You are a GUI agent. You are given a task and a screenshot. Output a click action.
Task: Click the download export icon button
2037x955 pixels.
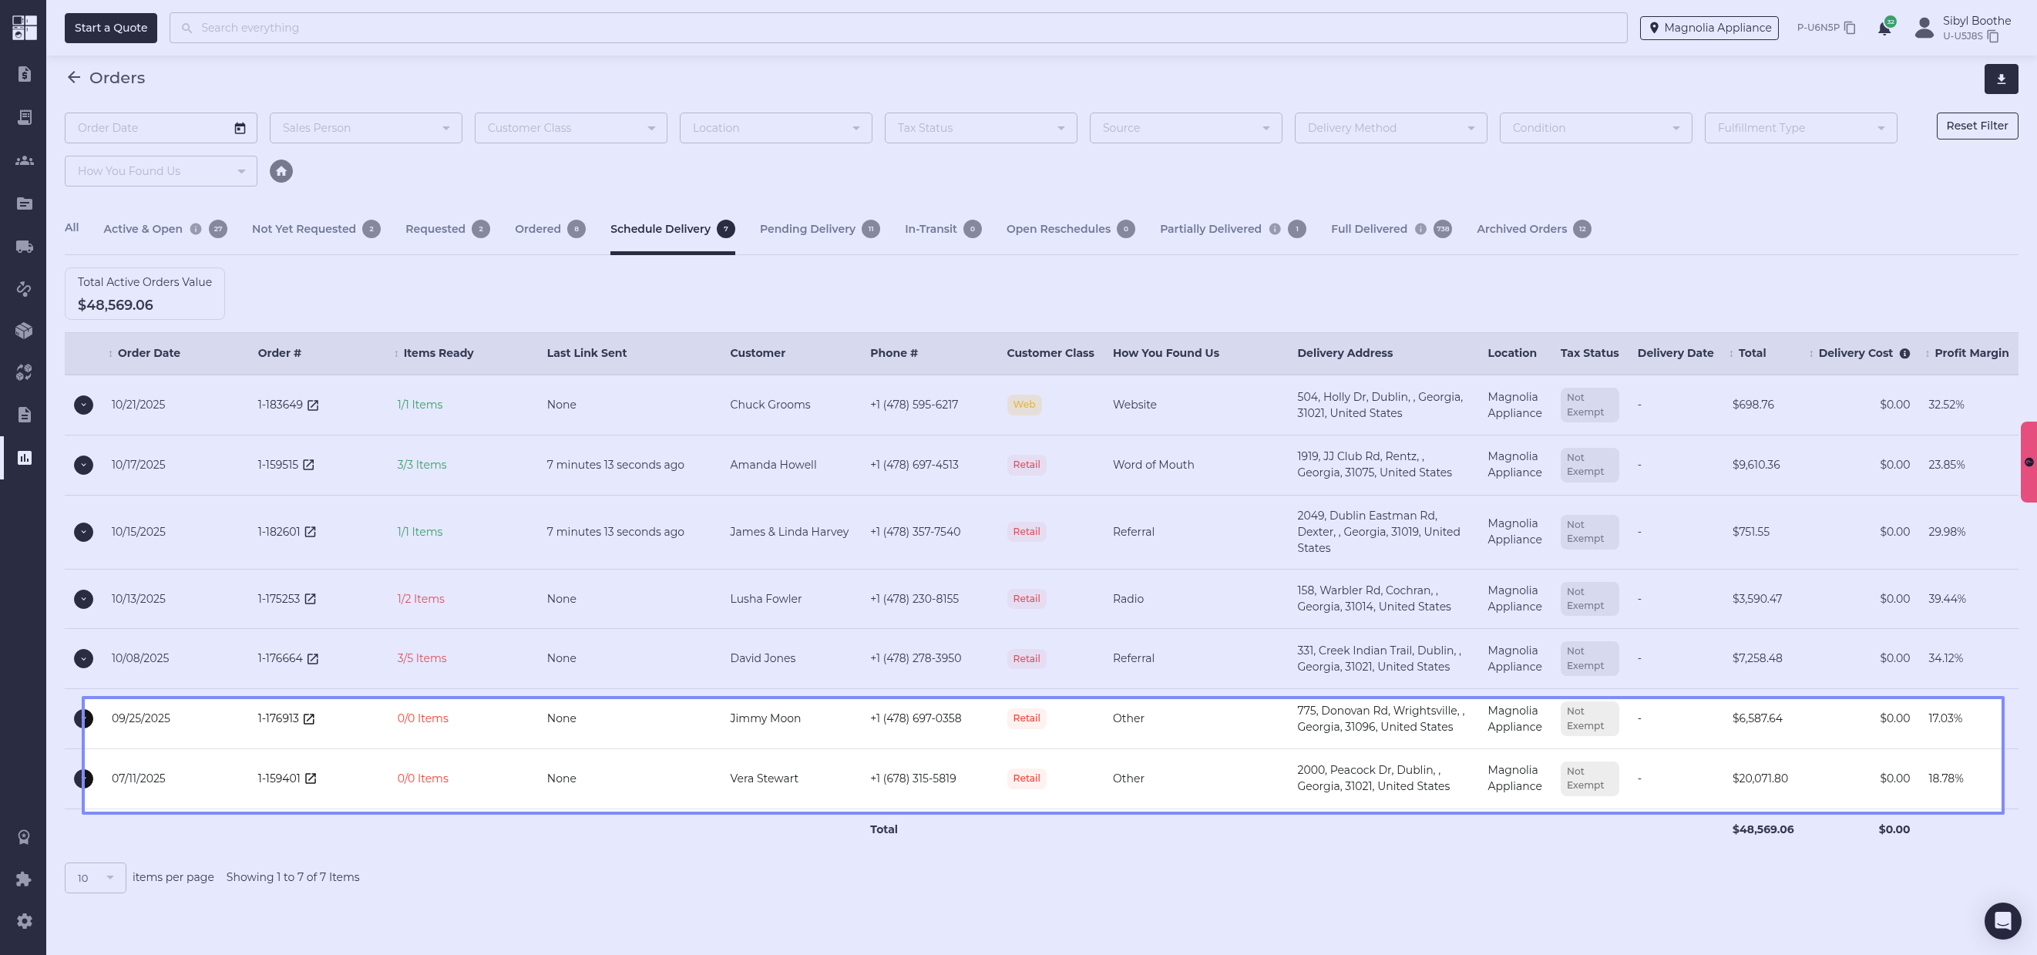coord(2001,79)
